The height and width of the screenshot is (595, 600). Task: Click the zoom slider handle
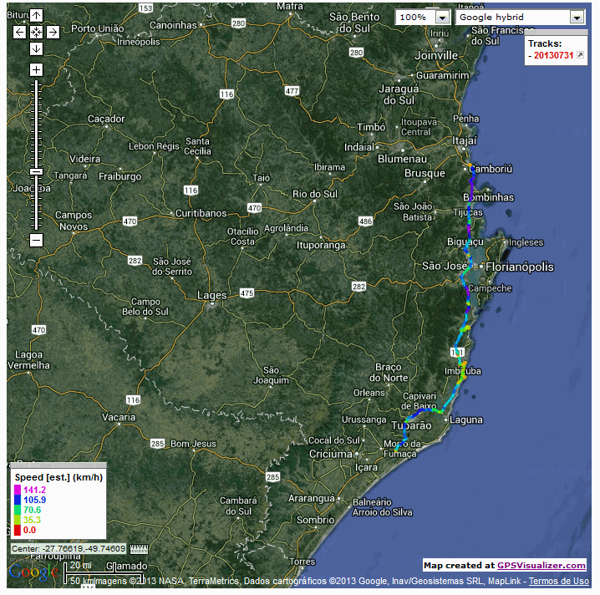(36, 171)
